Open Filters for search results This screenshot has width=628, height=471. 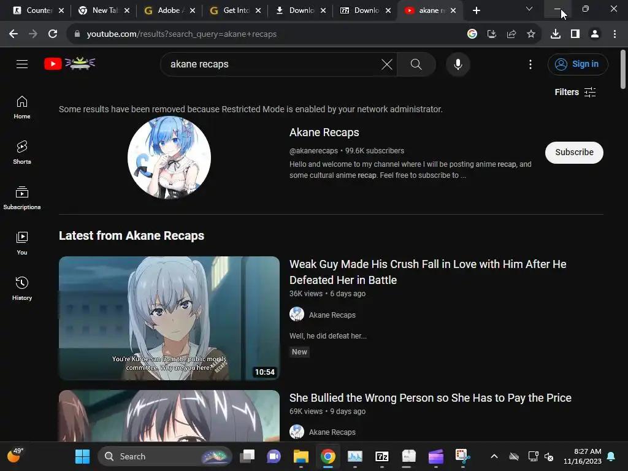pyautogui.click(x=575, y=92)
